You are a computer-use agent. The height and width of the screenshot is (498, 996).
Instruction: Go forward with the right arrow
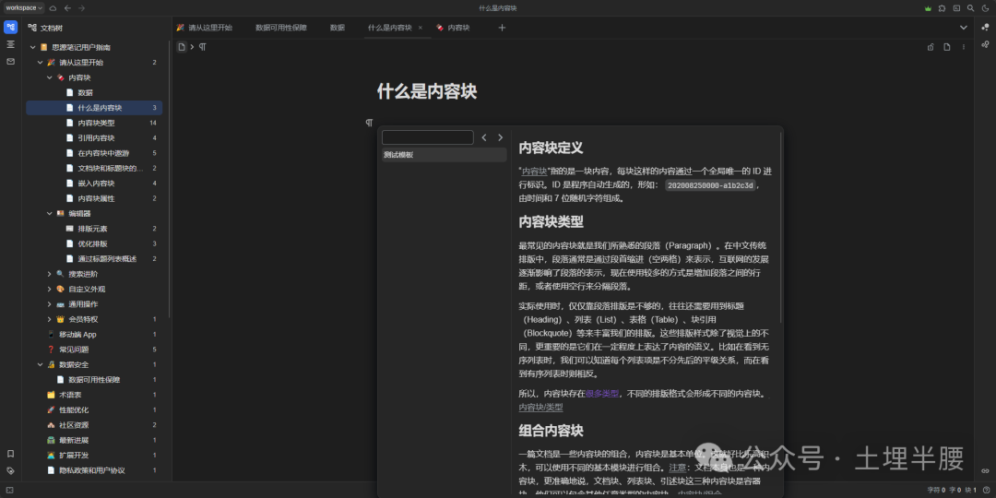point(81,8)
